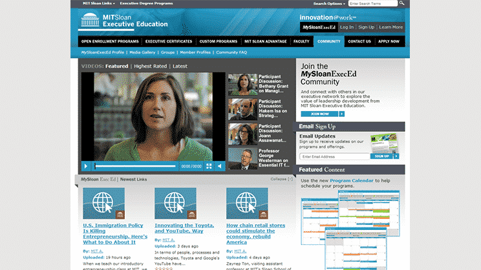Open Innovating the Toyota, and YouTube, Way

(x=184, y=228)
